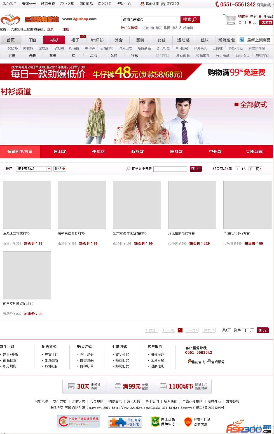The height and width of the screenshot is (434, 274).
Task: Click the hot keyword 连衣裙
Action: coord(177,28)
